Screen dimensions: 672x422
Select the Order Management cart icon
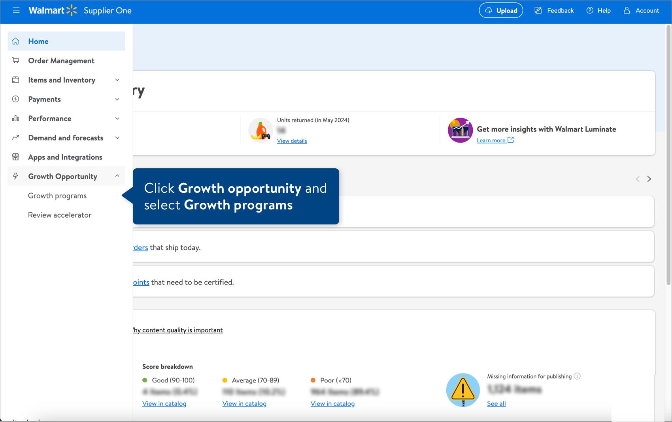(x=15, y=60)
